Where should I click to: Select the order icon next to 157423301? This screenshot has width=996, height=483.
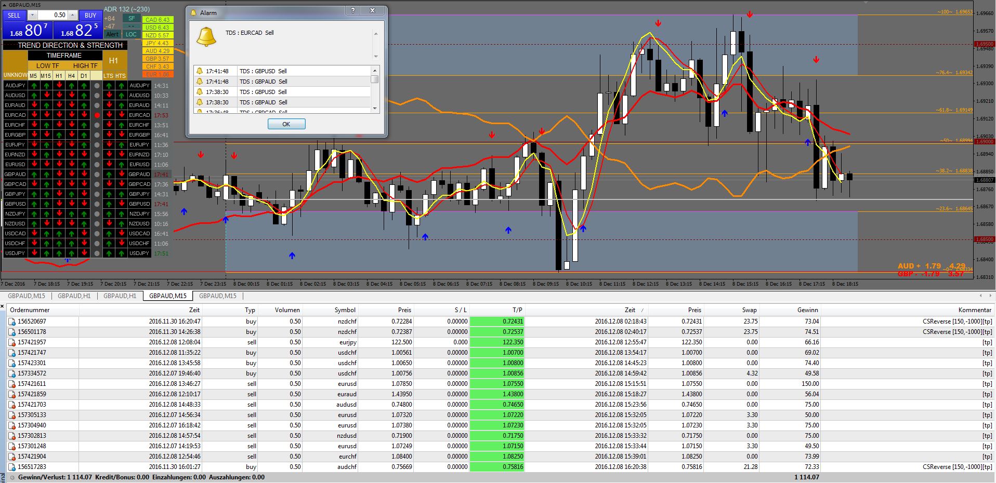pos(12,363)
